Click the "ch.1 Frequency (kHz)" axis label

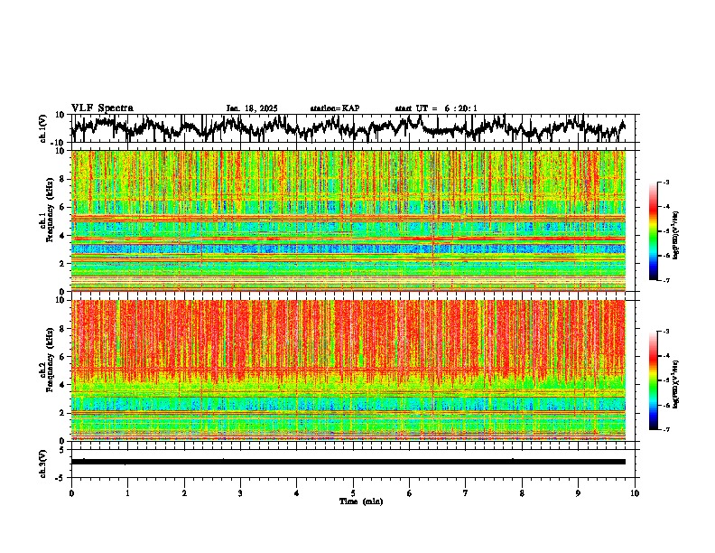(x=47, y=210)
